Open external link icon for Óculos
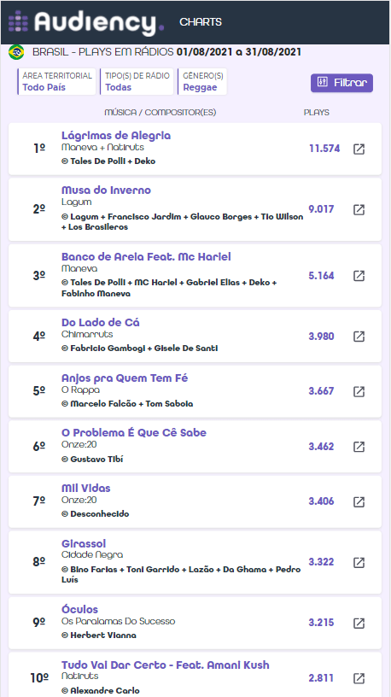 [x=359, y=624]
